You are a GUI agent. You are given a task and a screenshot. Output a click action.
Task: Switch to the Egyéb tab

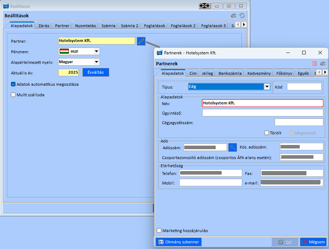pyautogui.click(x=303, y=73)
